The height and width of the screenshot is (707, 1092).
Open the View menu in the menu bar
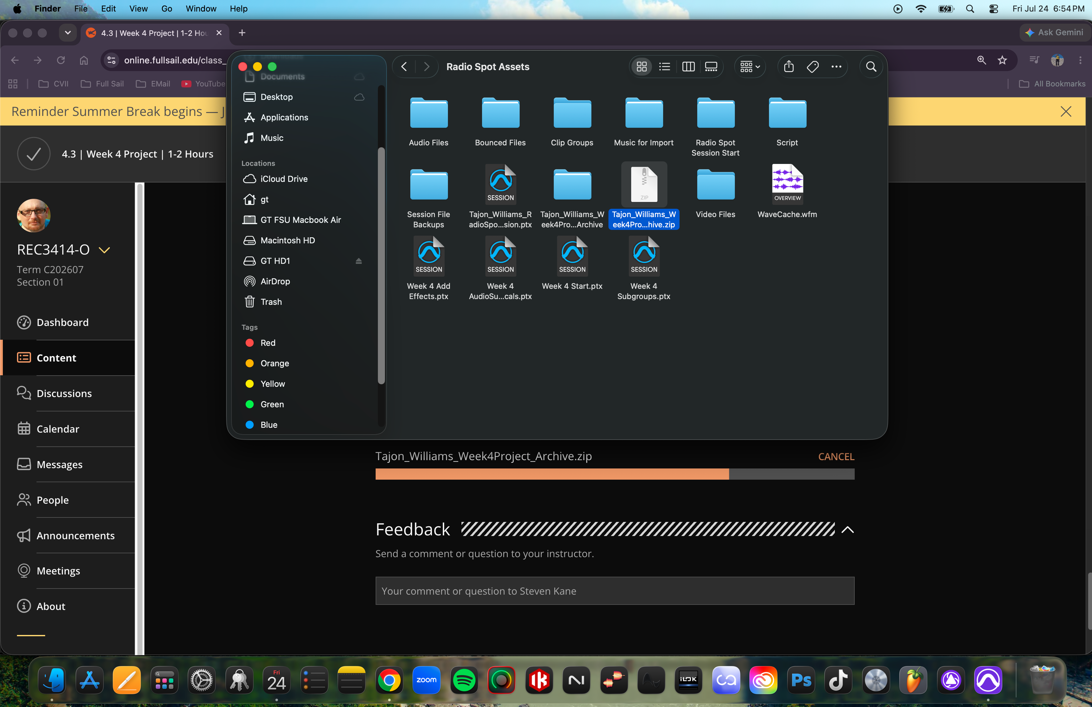click(x=138, y=8)
